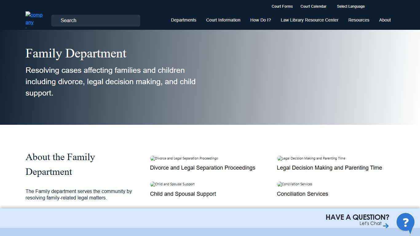Open the Resources menu
The height and width of the screenshot is (236, 420).
359,20
